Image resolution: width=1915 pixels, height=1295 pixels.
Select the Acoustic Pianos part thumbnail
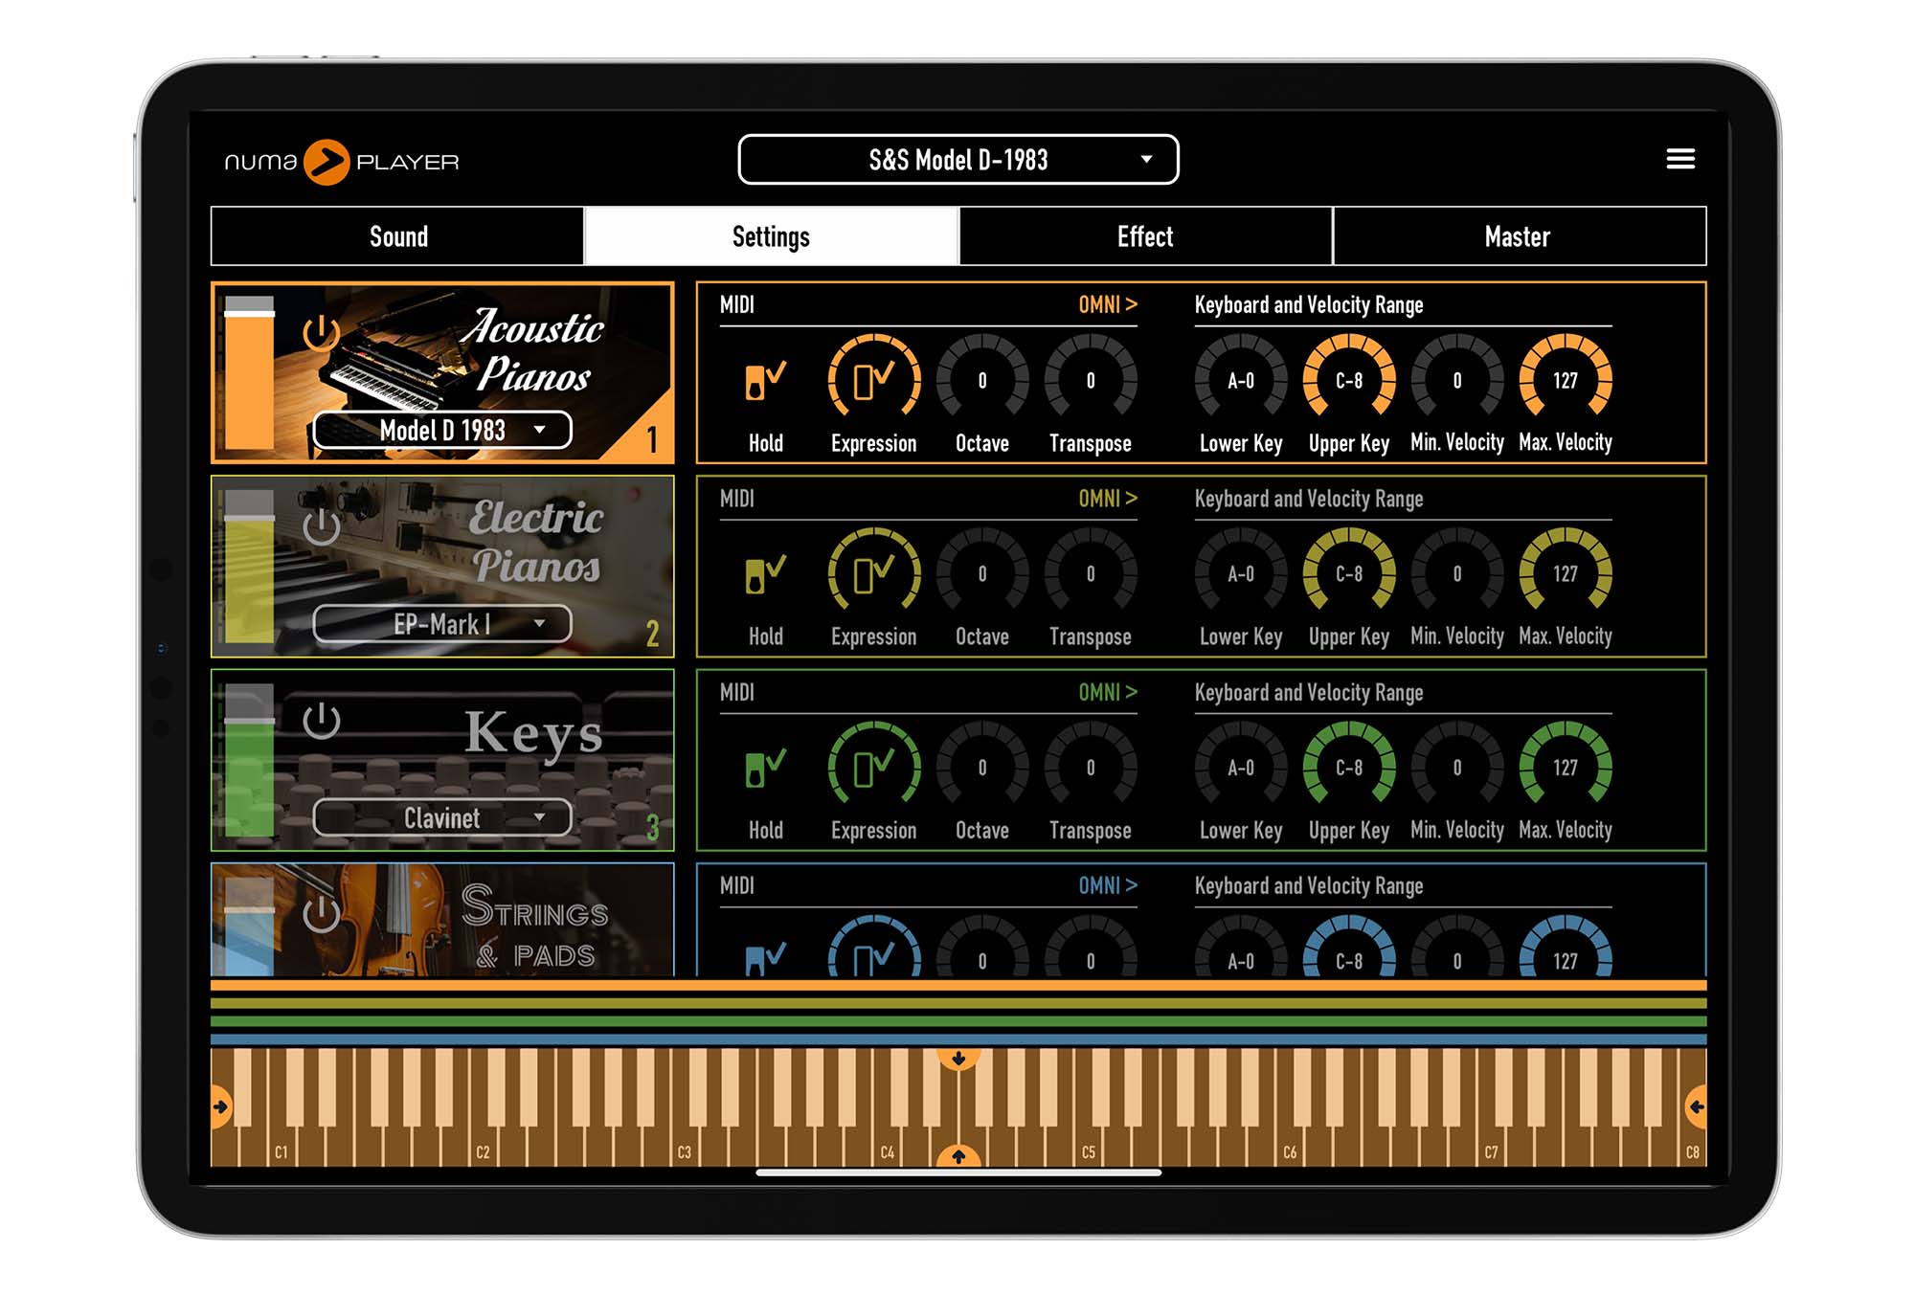[x=442, y=372]
